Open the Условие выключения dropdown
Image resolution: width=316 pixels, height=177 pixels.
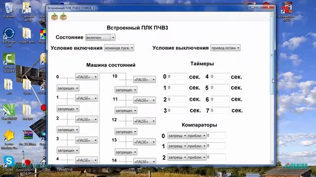tap(225, 48)
